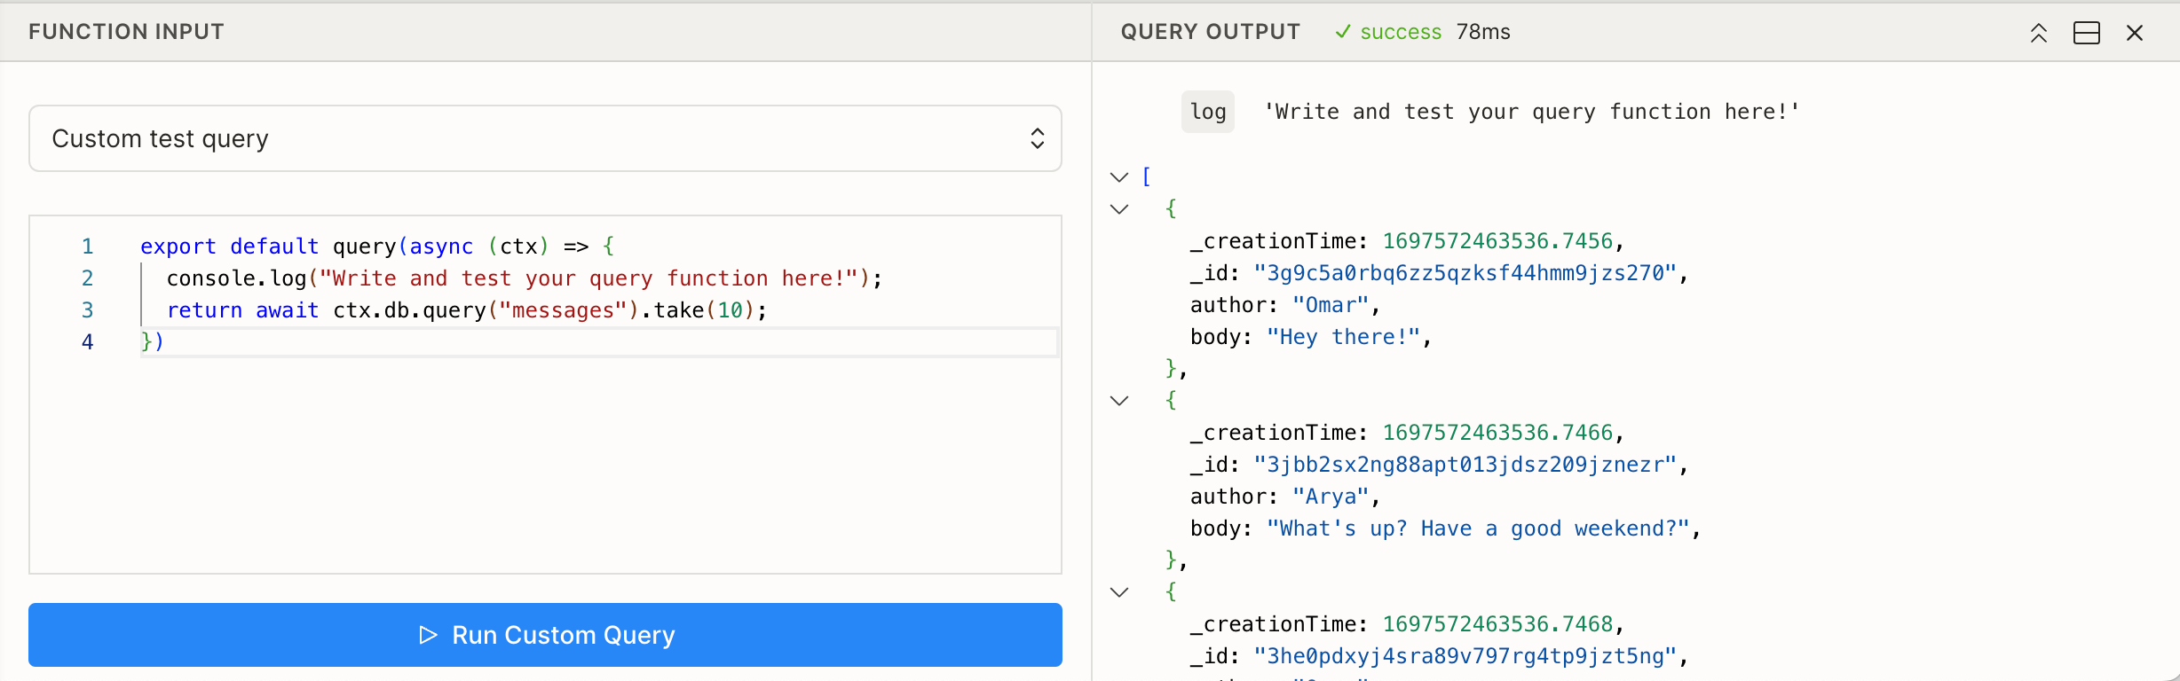Image resolution: width=2180 pixels, height=681 pixels.
Task: Select the id "3he0pdxyj4sra89v797rg4tp9jzt5ng"
Action: click(x=1465, y=656)
